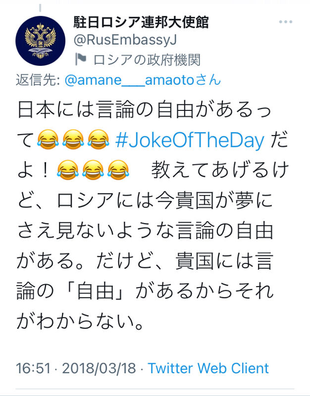Click tweet text line 日本には言論の自由があるって
The image size is (310, 396).
pos(144,111)
